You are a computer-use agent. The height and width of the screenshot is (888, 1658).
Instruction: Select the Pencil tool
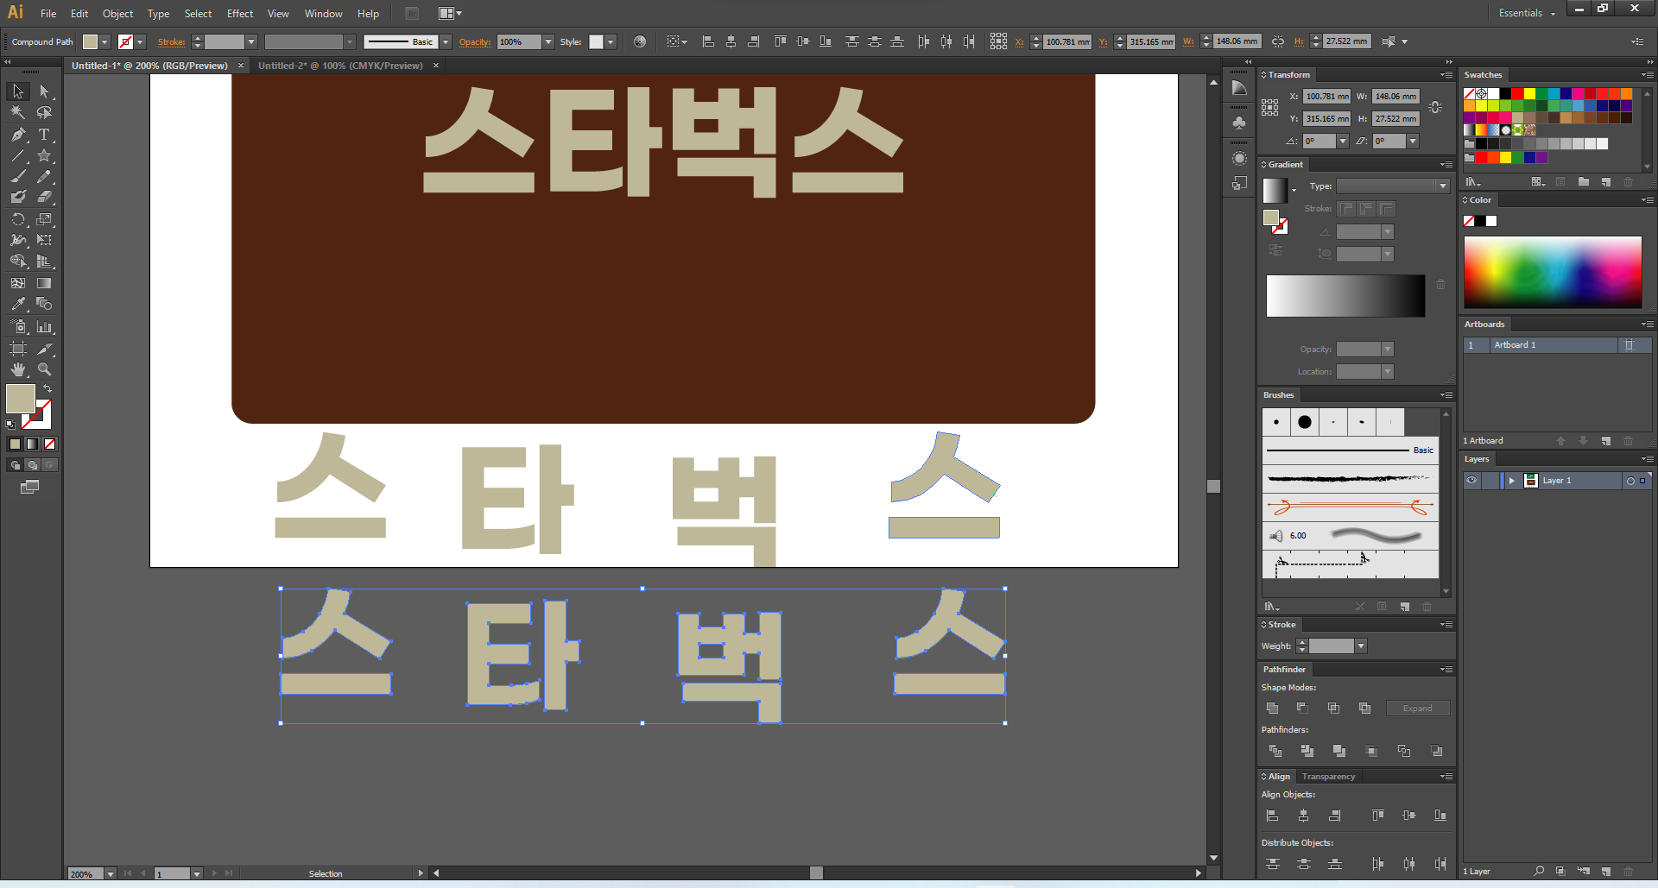[44, 177]
